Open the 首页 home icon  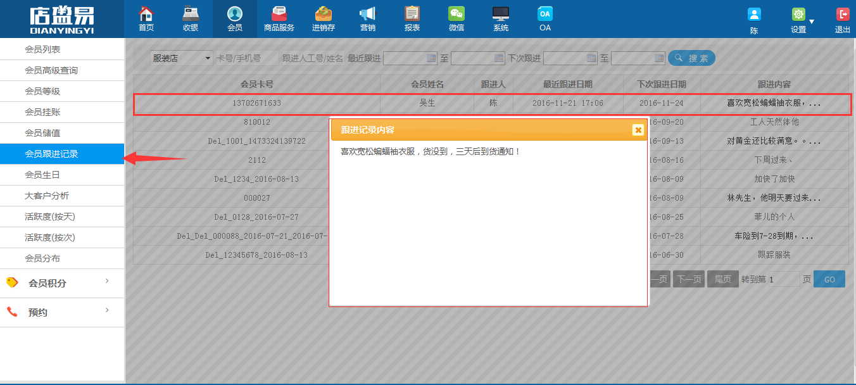pos(146,19)
